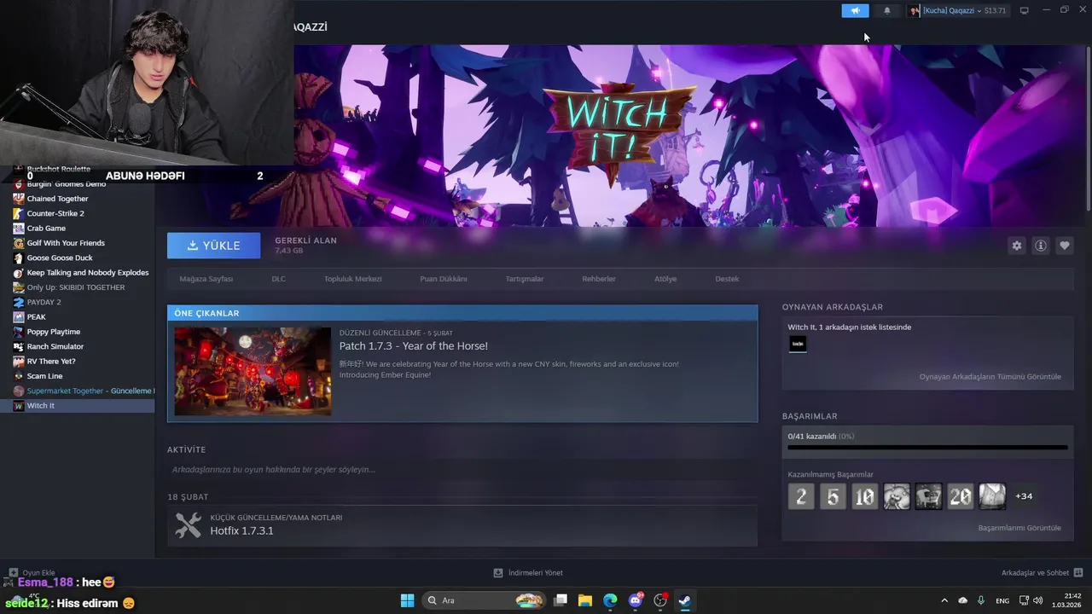Open the Hotfix 1.7.3.1 update notes
The width and height of the screenshot is (1092, 614).
click(x=241, y=530)
